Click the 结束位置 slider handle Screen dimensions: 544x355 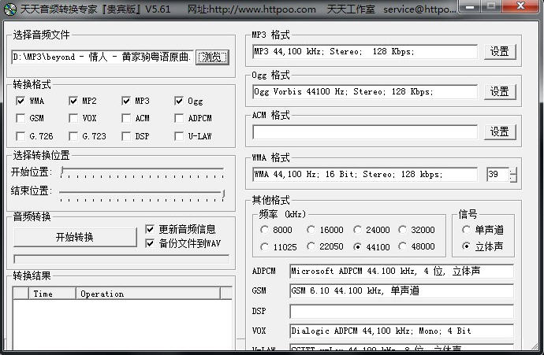click(x=223, y=192)
